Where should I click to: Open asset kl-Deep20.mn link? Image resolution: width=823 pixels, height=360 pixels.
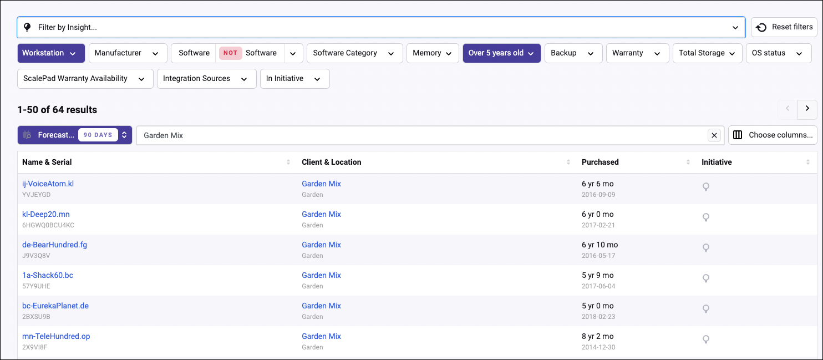(46, 214)
